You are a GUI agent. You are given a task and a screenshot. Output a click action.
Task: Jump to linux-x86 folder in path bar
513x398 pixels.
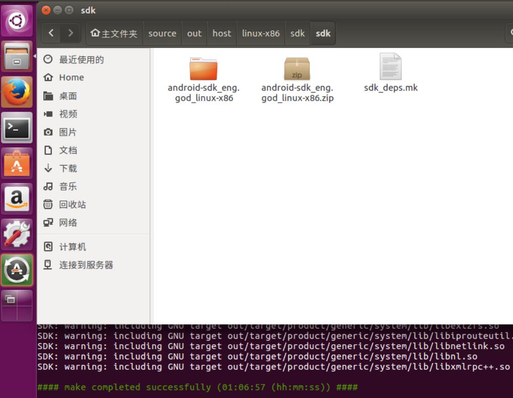click(261, 33)
